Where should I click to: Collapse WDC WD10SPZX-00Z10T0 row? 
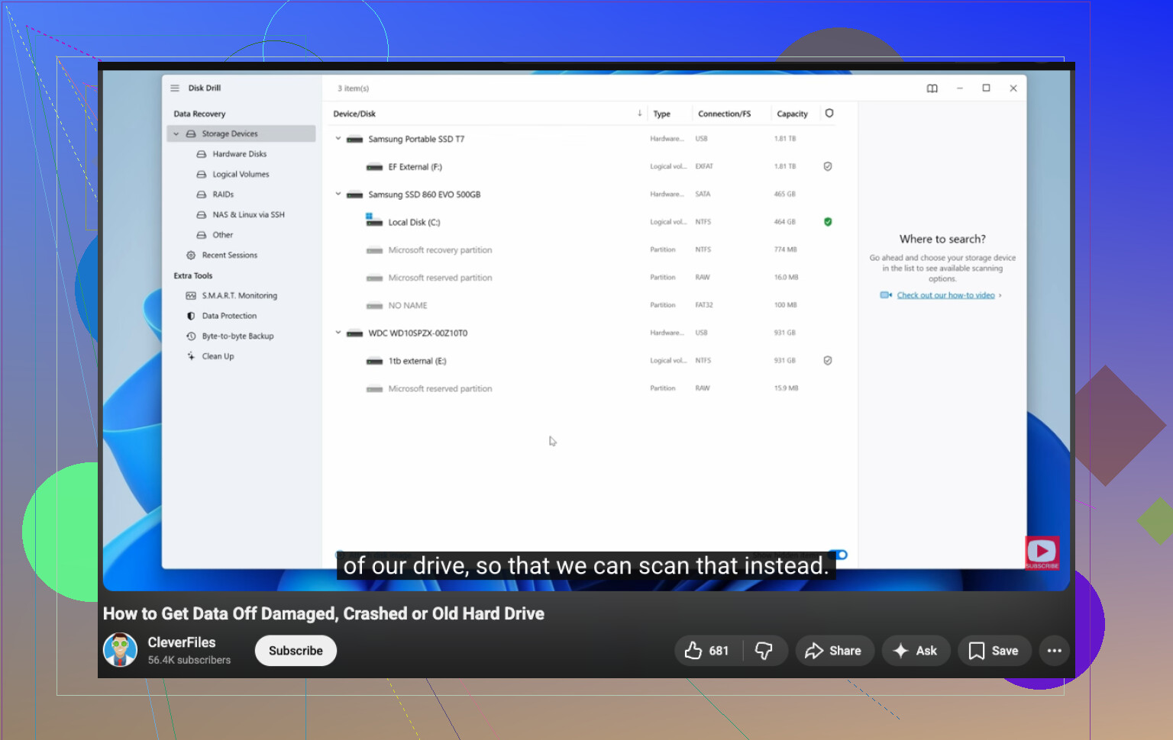[338, 333]
